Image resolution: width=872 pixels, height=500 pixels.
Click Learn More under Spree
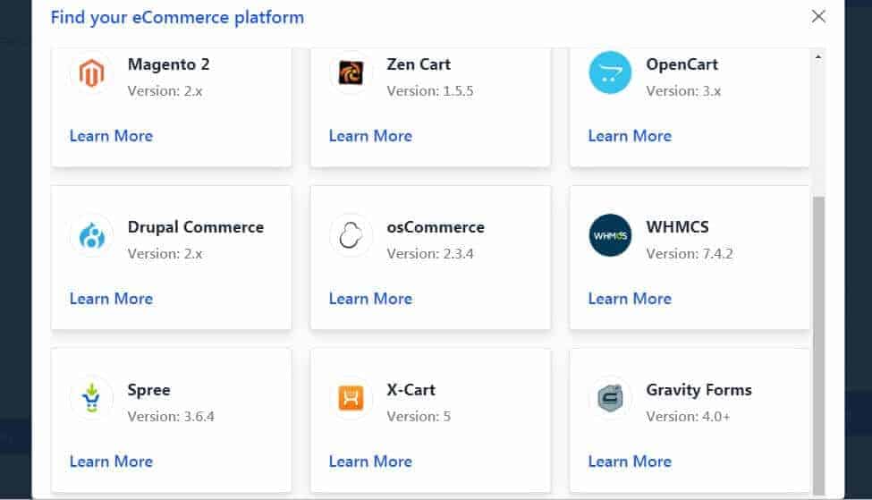point(111,461)
